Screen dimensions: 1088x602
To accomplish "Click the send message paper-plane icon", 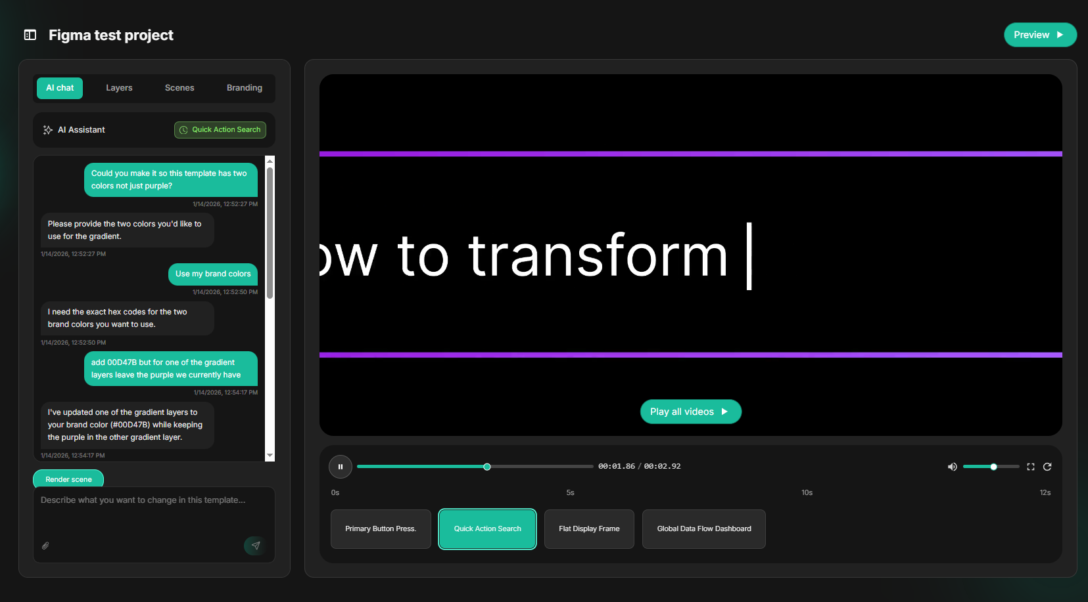I will coord(255,546).
